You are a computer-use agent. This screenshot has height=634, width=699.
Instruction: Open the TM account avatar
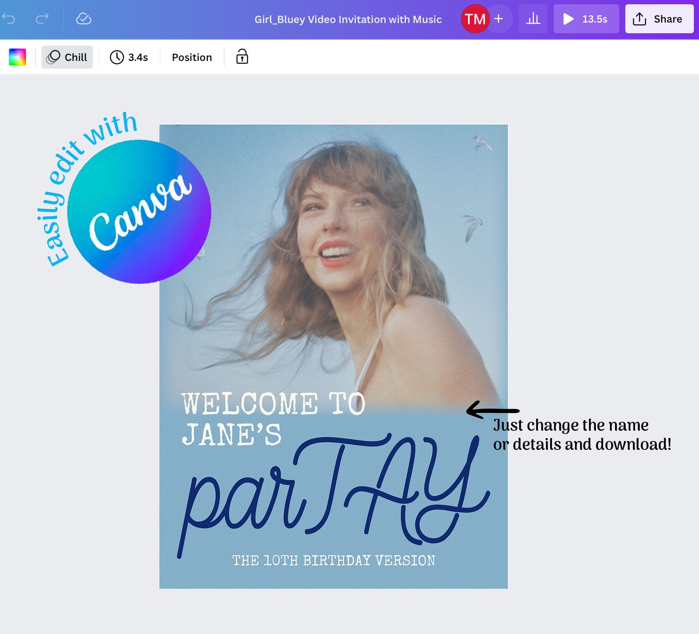tap(476, 18)
